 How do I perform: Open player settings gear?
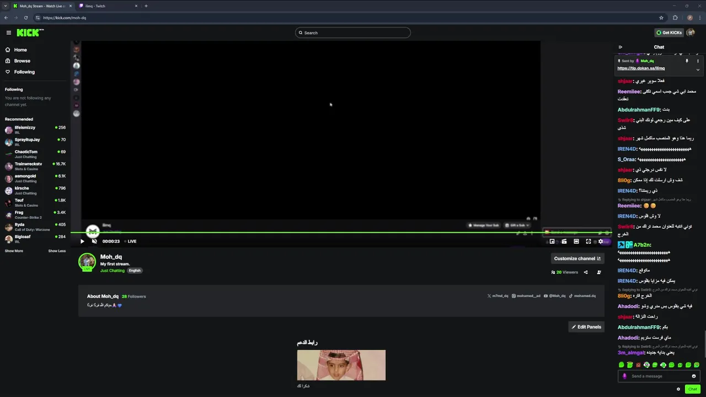pyautogui.click(x=601, y=242)
